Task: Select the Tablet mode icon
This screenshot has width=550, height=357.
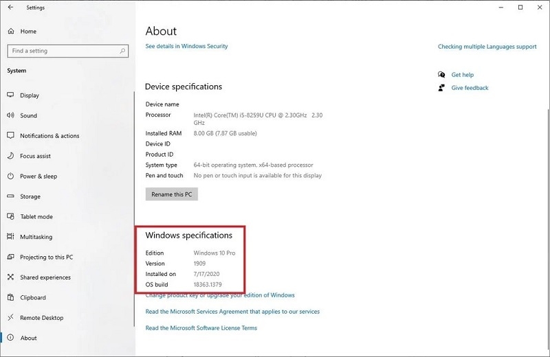Action: (x=11, y=217)
